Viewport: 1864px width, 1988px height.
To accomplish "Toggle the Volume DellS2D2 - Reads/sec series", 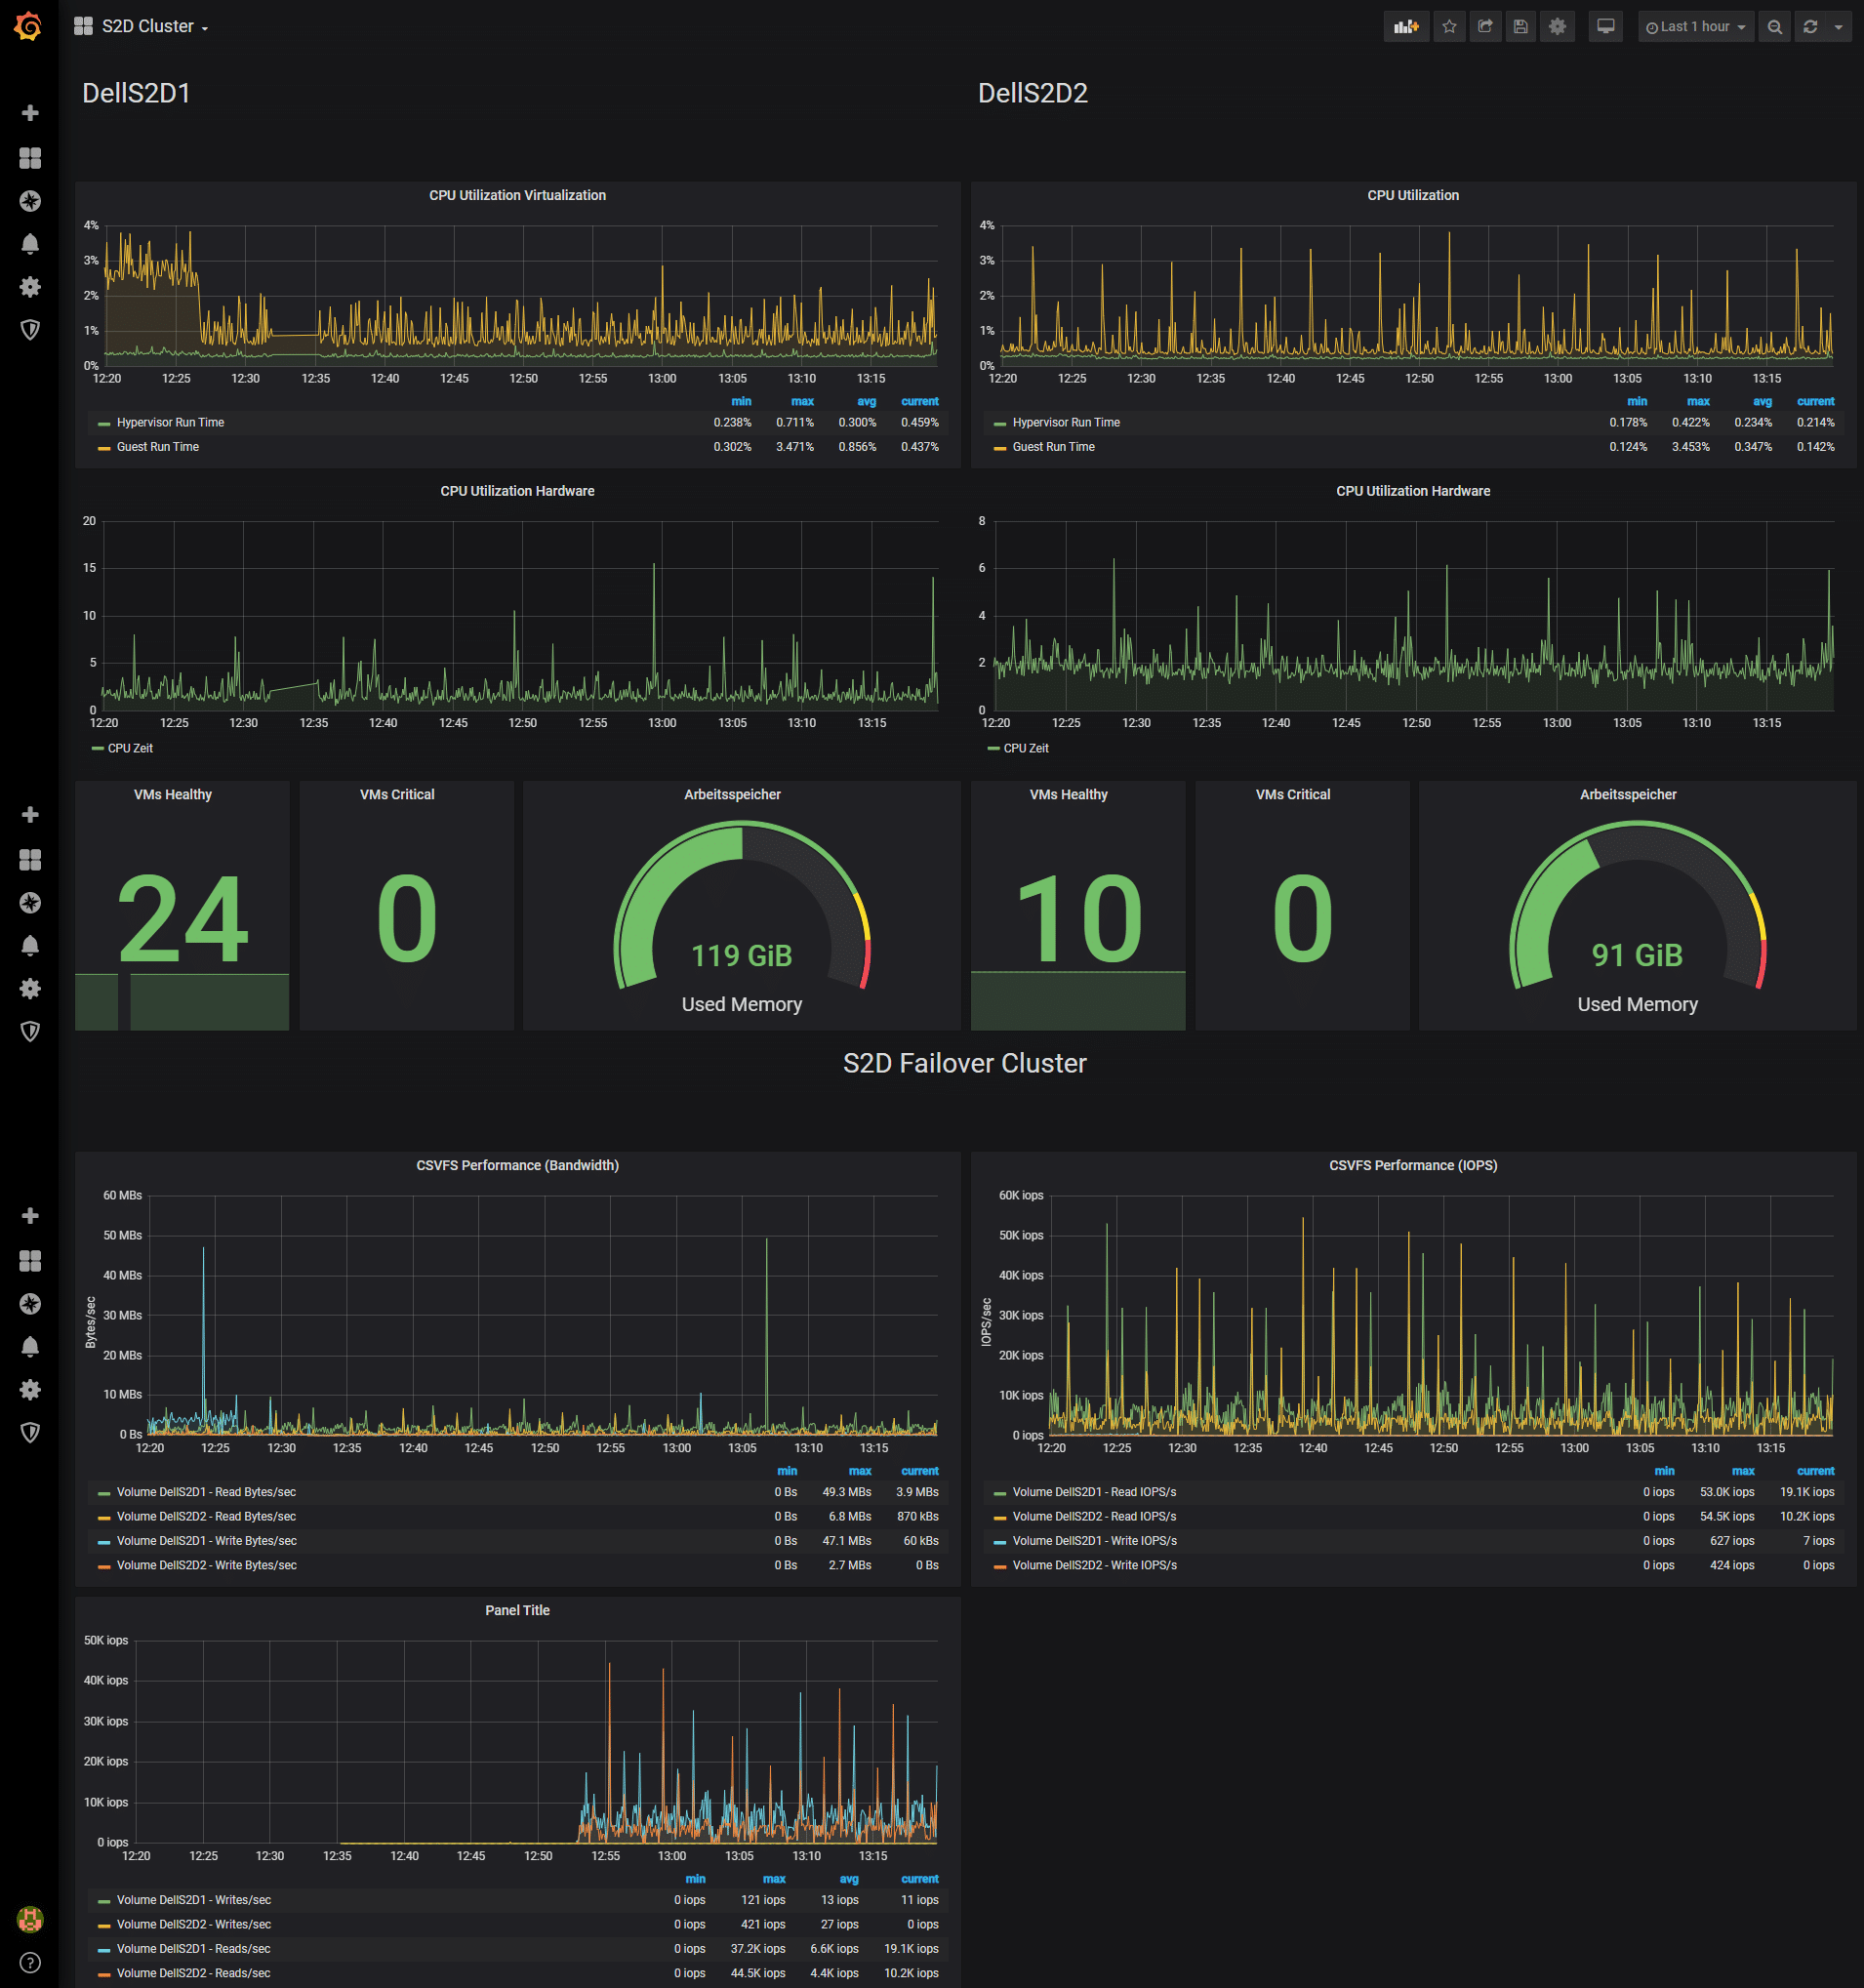I will pyautogui.click(x=193, y=1973).
